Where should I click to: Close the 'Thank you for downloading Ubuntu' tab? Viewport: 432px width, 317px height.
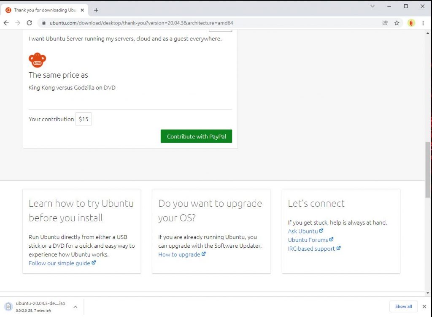pyautogui.click(x=82, y=10)
